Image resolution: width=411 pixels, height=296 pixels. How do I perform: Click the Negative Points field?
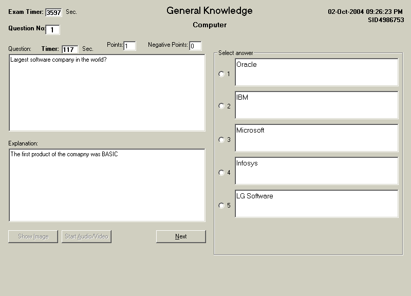195,46
